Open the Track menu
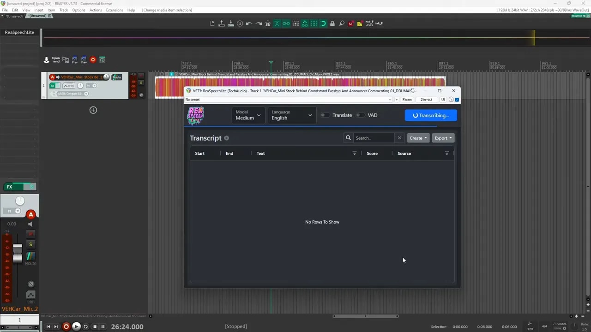The height and width of the screenshot is (332, 591). click(64, 10)
